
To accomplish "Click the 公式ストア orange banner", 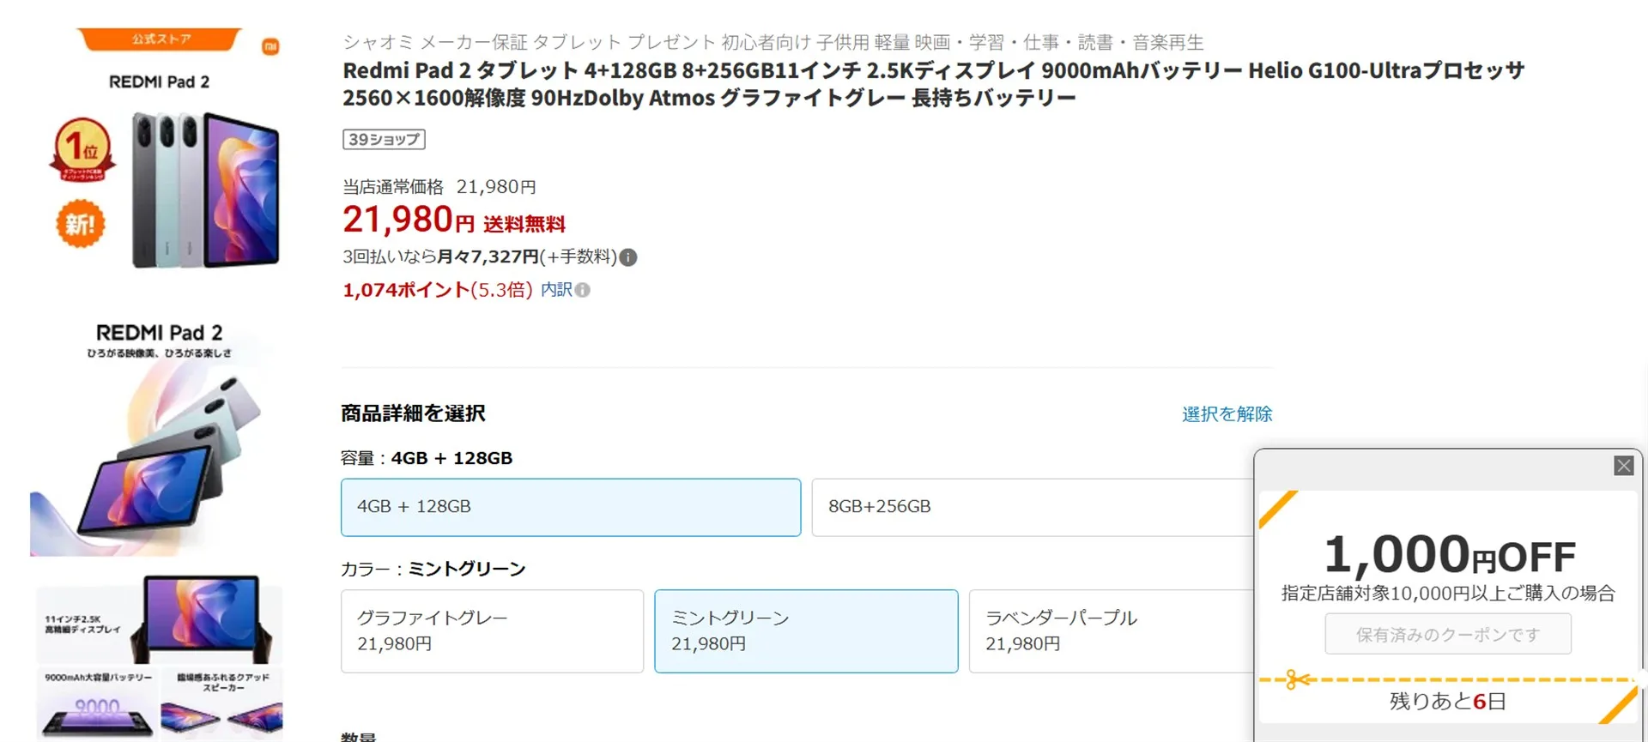I will [161, 39].
